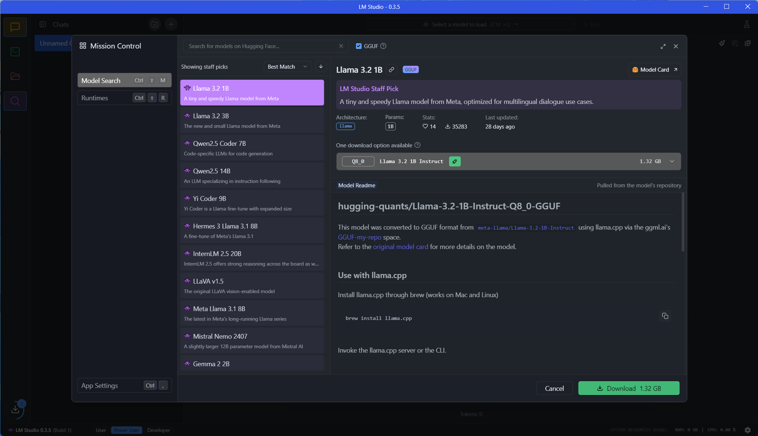Click the likes heart icon
The height and width of the screenshot is (436, 758).
(425, 126)
